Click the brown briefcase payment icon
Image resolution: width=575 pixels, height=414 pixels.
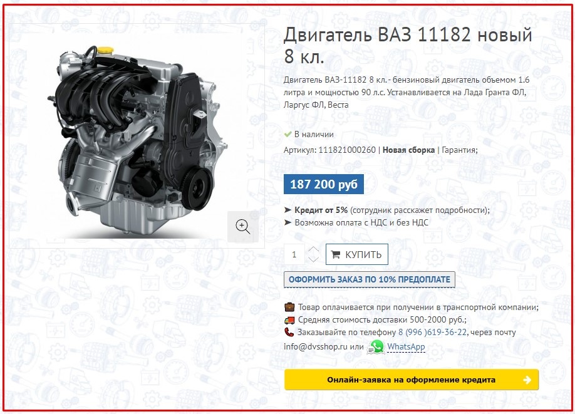(289, 308)
